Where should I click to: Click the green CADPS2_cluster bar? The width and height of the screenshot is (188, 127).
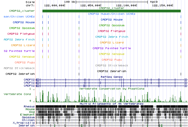coord(111,11)
